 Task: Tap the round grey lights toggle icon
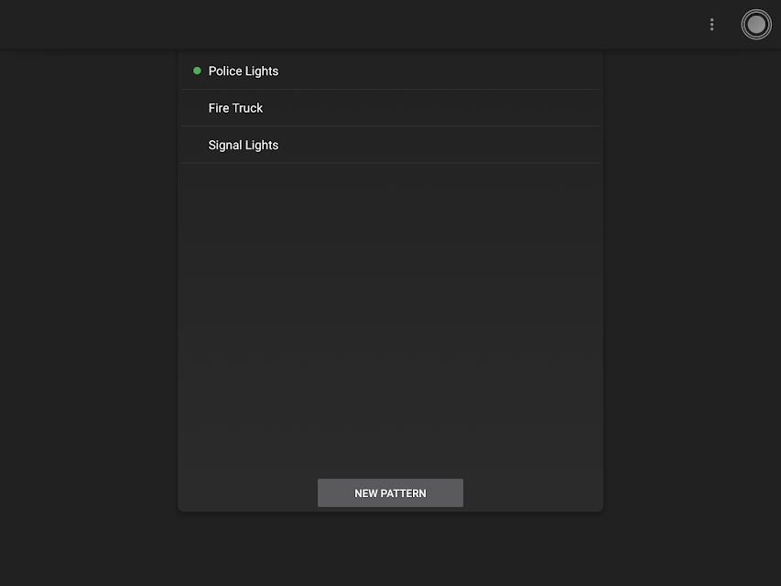(756, 25)
